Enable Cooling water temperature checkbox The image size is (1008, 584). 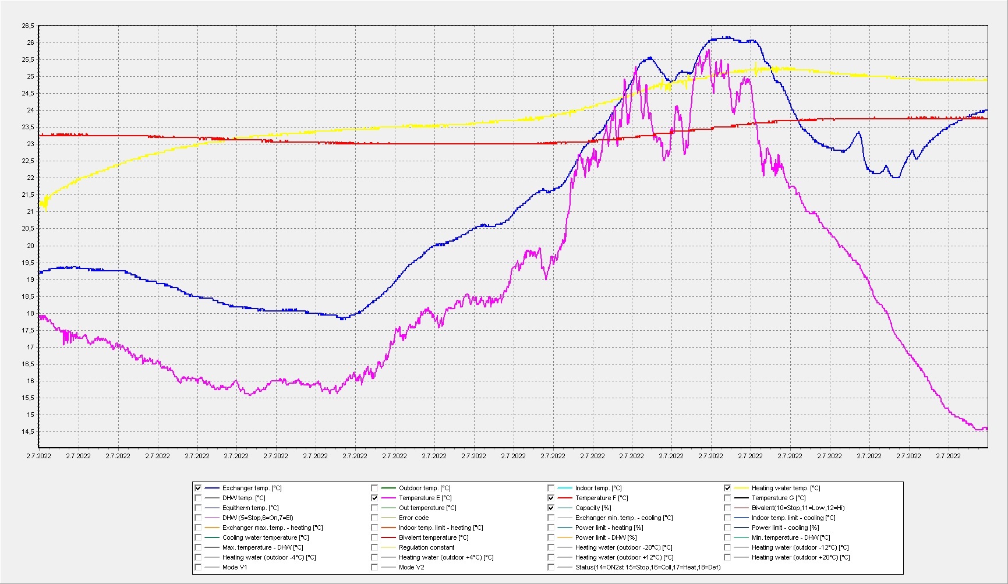tap(198, 537)
